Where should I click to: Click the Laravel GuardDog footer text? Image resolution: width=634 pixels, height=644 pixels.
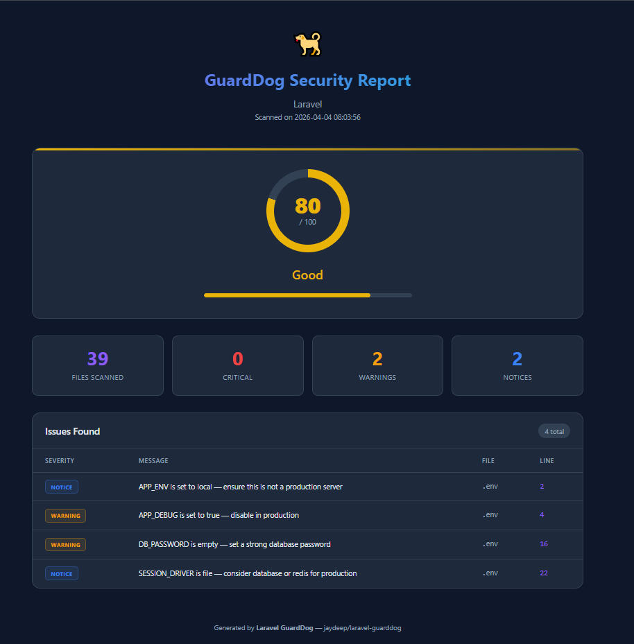pos(284,628)
